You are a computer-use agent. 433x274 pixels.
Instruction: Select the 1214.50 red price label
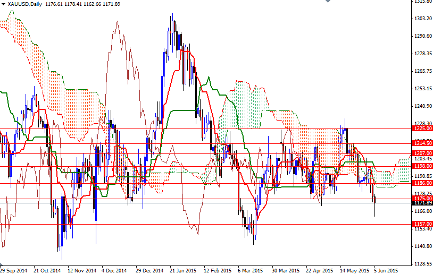click(x=421, y=143)
